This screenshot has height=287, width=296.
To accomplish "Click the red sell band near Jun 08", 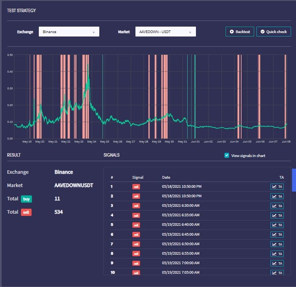I will click(x=285, y=97).
